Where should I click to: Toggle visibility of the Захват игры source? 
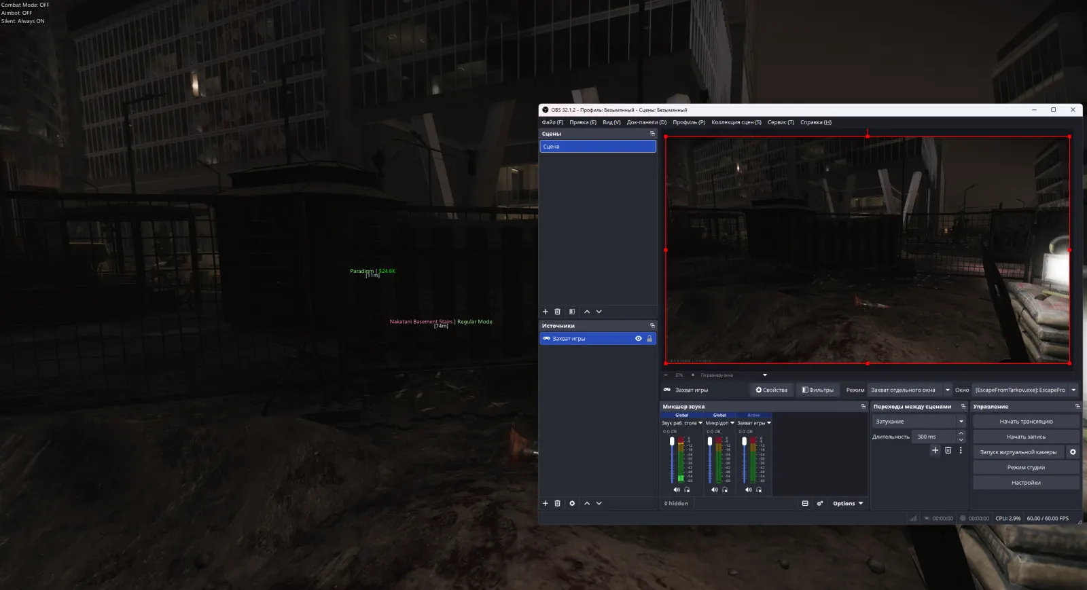coord(638,338)
